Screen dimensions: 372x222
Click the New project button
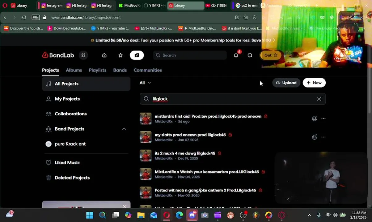pyautogui.click(x=314, y=83)
